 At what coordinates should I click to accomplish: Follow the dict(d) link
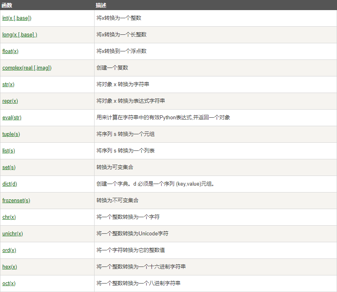point(10,184)
